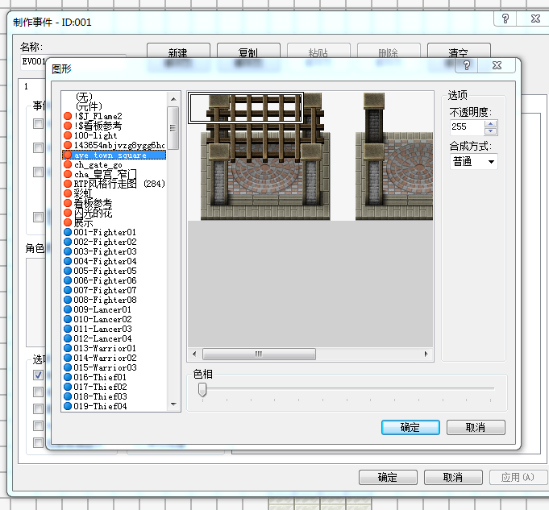549x510 pixels.
Task: Click the orange icon beside ch_gate_go
Action: click(x=68, y=164)
